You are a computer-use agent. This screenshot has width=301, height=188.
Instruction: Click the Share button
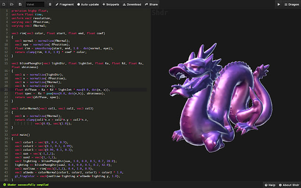tap(151, 4)
